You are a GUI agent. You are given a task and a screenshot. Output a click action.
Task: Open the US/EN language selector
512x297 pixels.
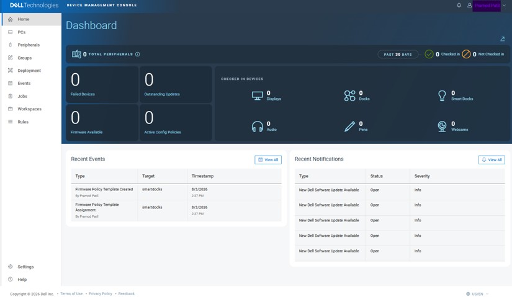[x=477, y=294]
